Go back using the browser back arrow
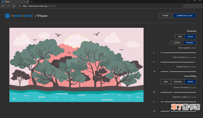Screen dimensions: 203x118 pyautogui.click(x=3, y=6)
